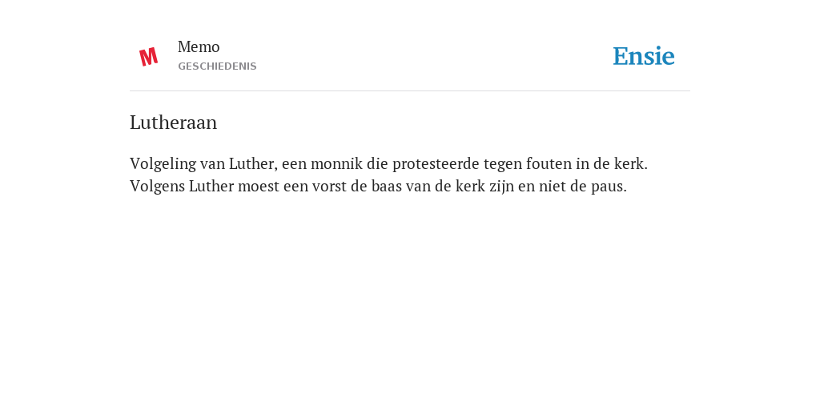Select the word vorst in second line

329,187
